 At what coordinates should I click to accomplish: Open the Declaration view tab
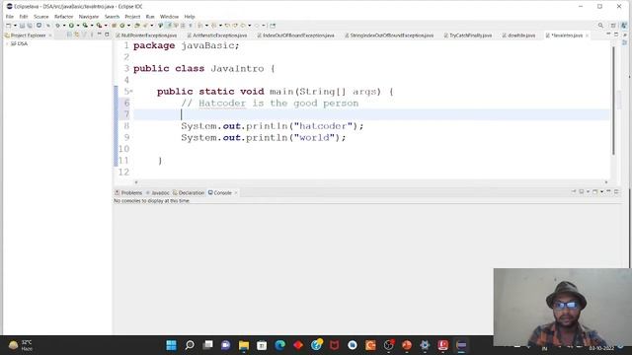pyautogui.click(x=189, y=193)
